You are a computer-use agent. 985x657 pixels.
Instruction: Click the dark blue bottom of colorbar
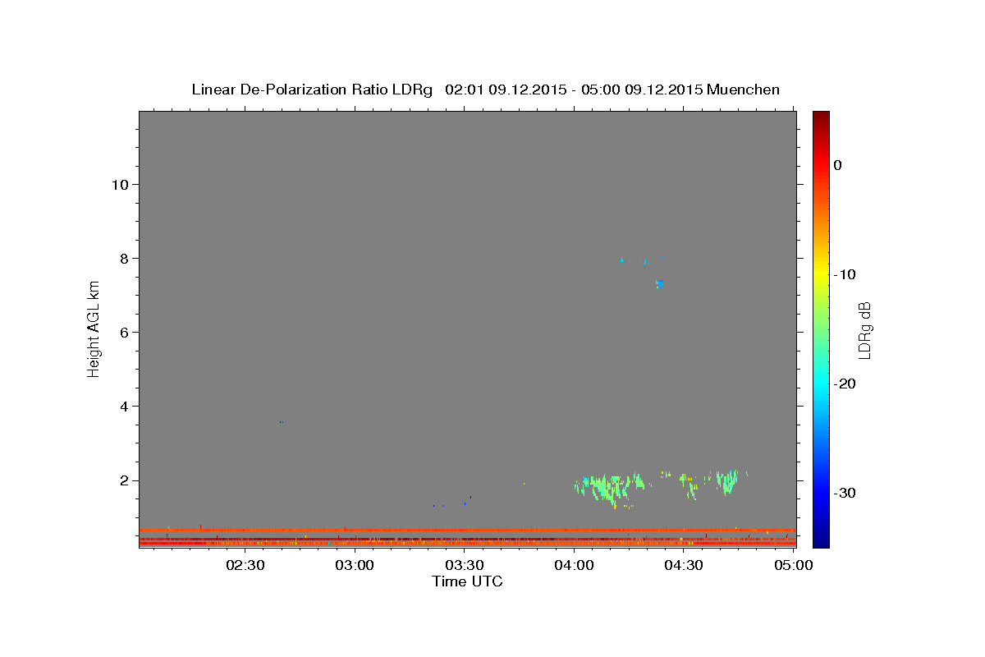(x=821, y=541)
